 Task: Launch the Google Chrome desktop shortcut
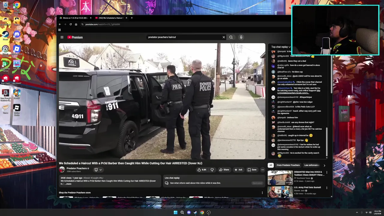point(17,6)
